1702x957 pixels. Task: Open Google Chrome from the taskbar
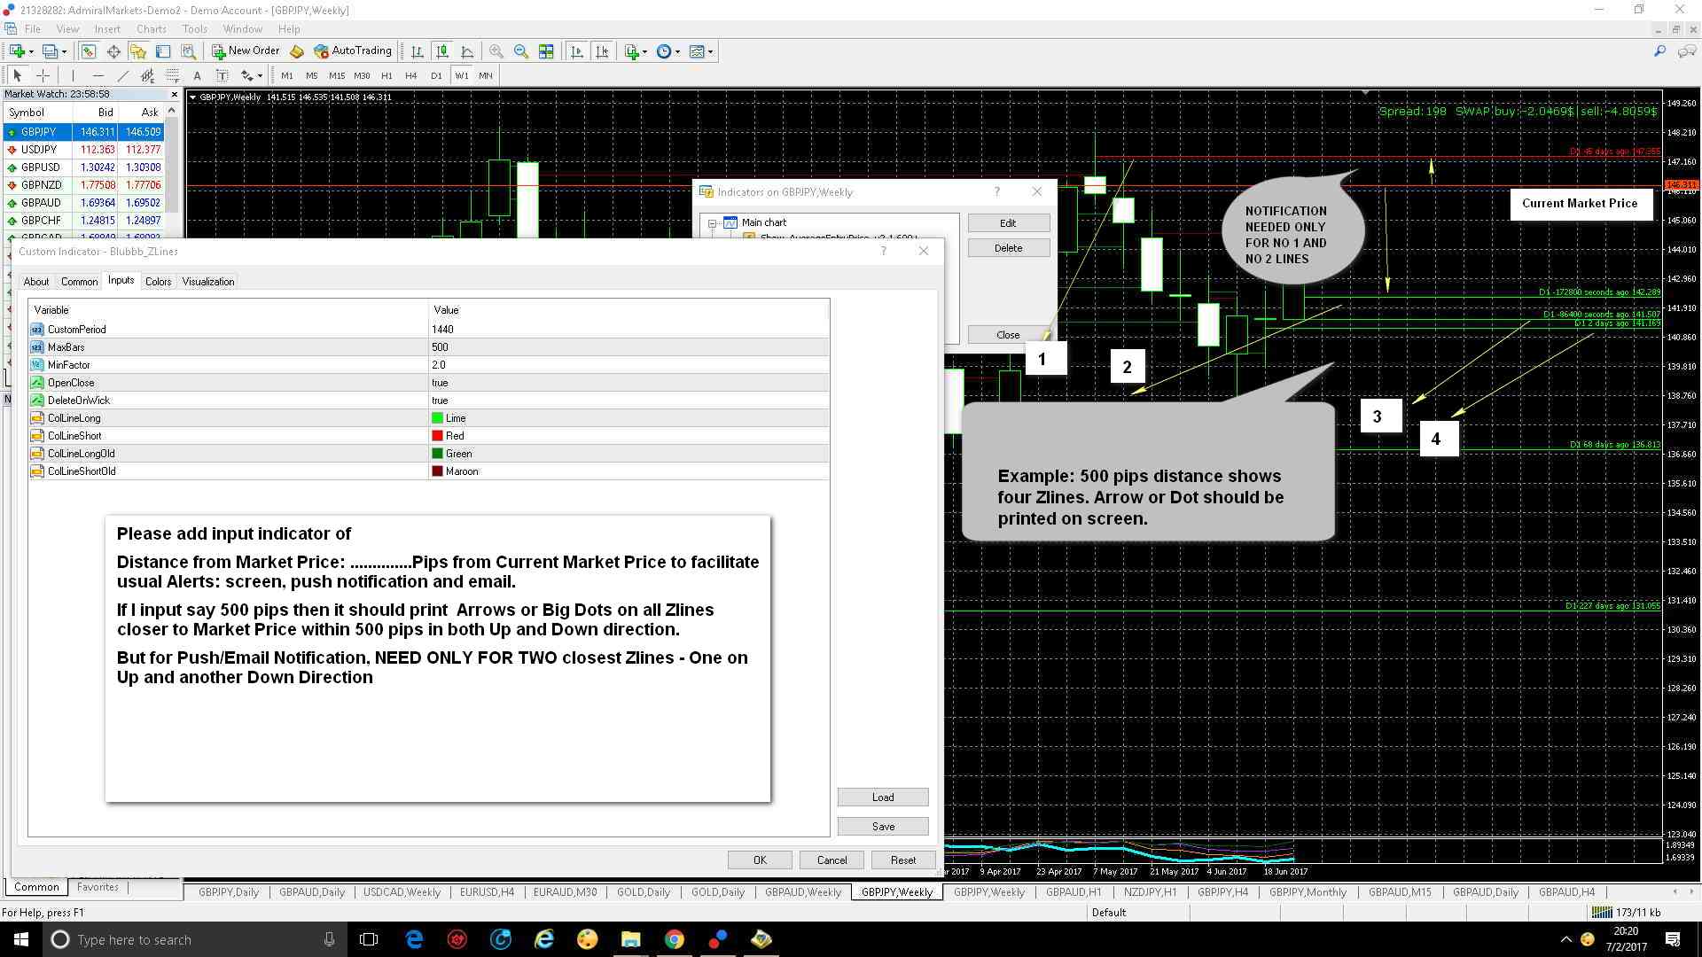674,939
